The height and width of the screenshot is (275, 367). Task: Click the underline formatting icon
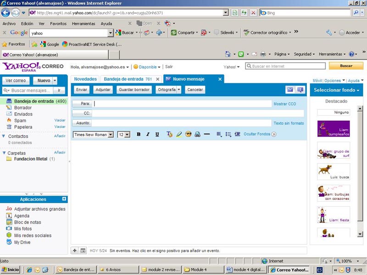[x=157, y=134]
